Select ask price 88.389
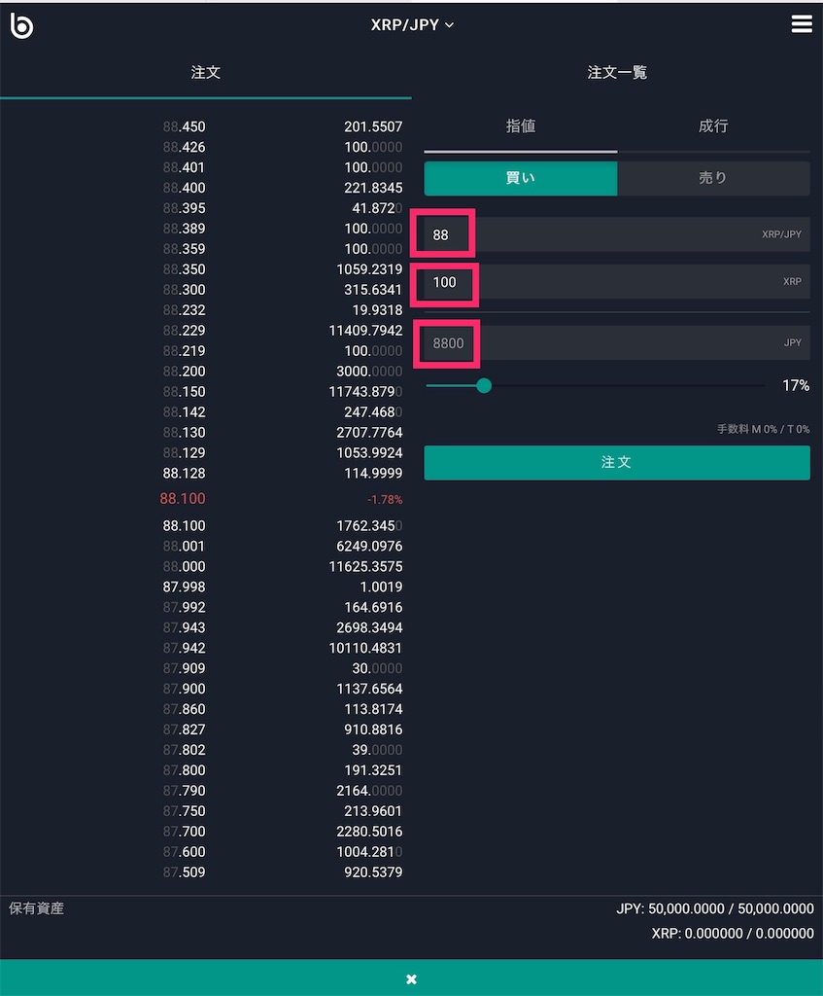The height and width of the screenshot is (996, 823). click(x=184, y=229)
